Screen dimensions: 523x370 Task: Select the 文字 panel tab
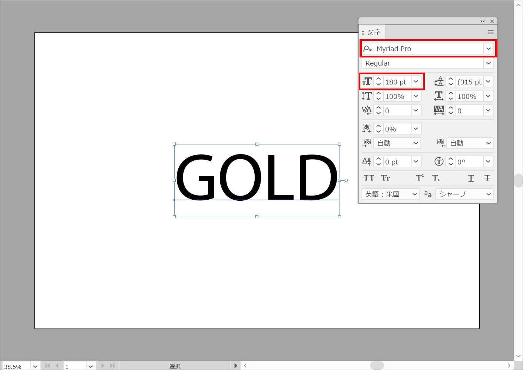[374, 32]
